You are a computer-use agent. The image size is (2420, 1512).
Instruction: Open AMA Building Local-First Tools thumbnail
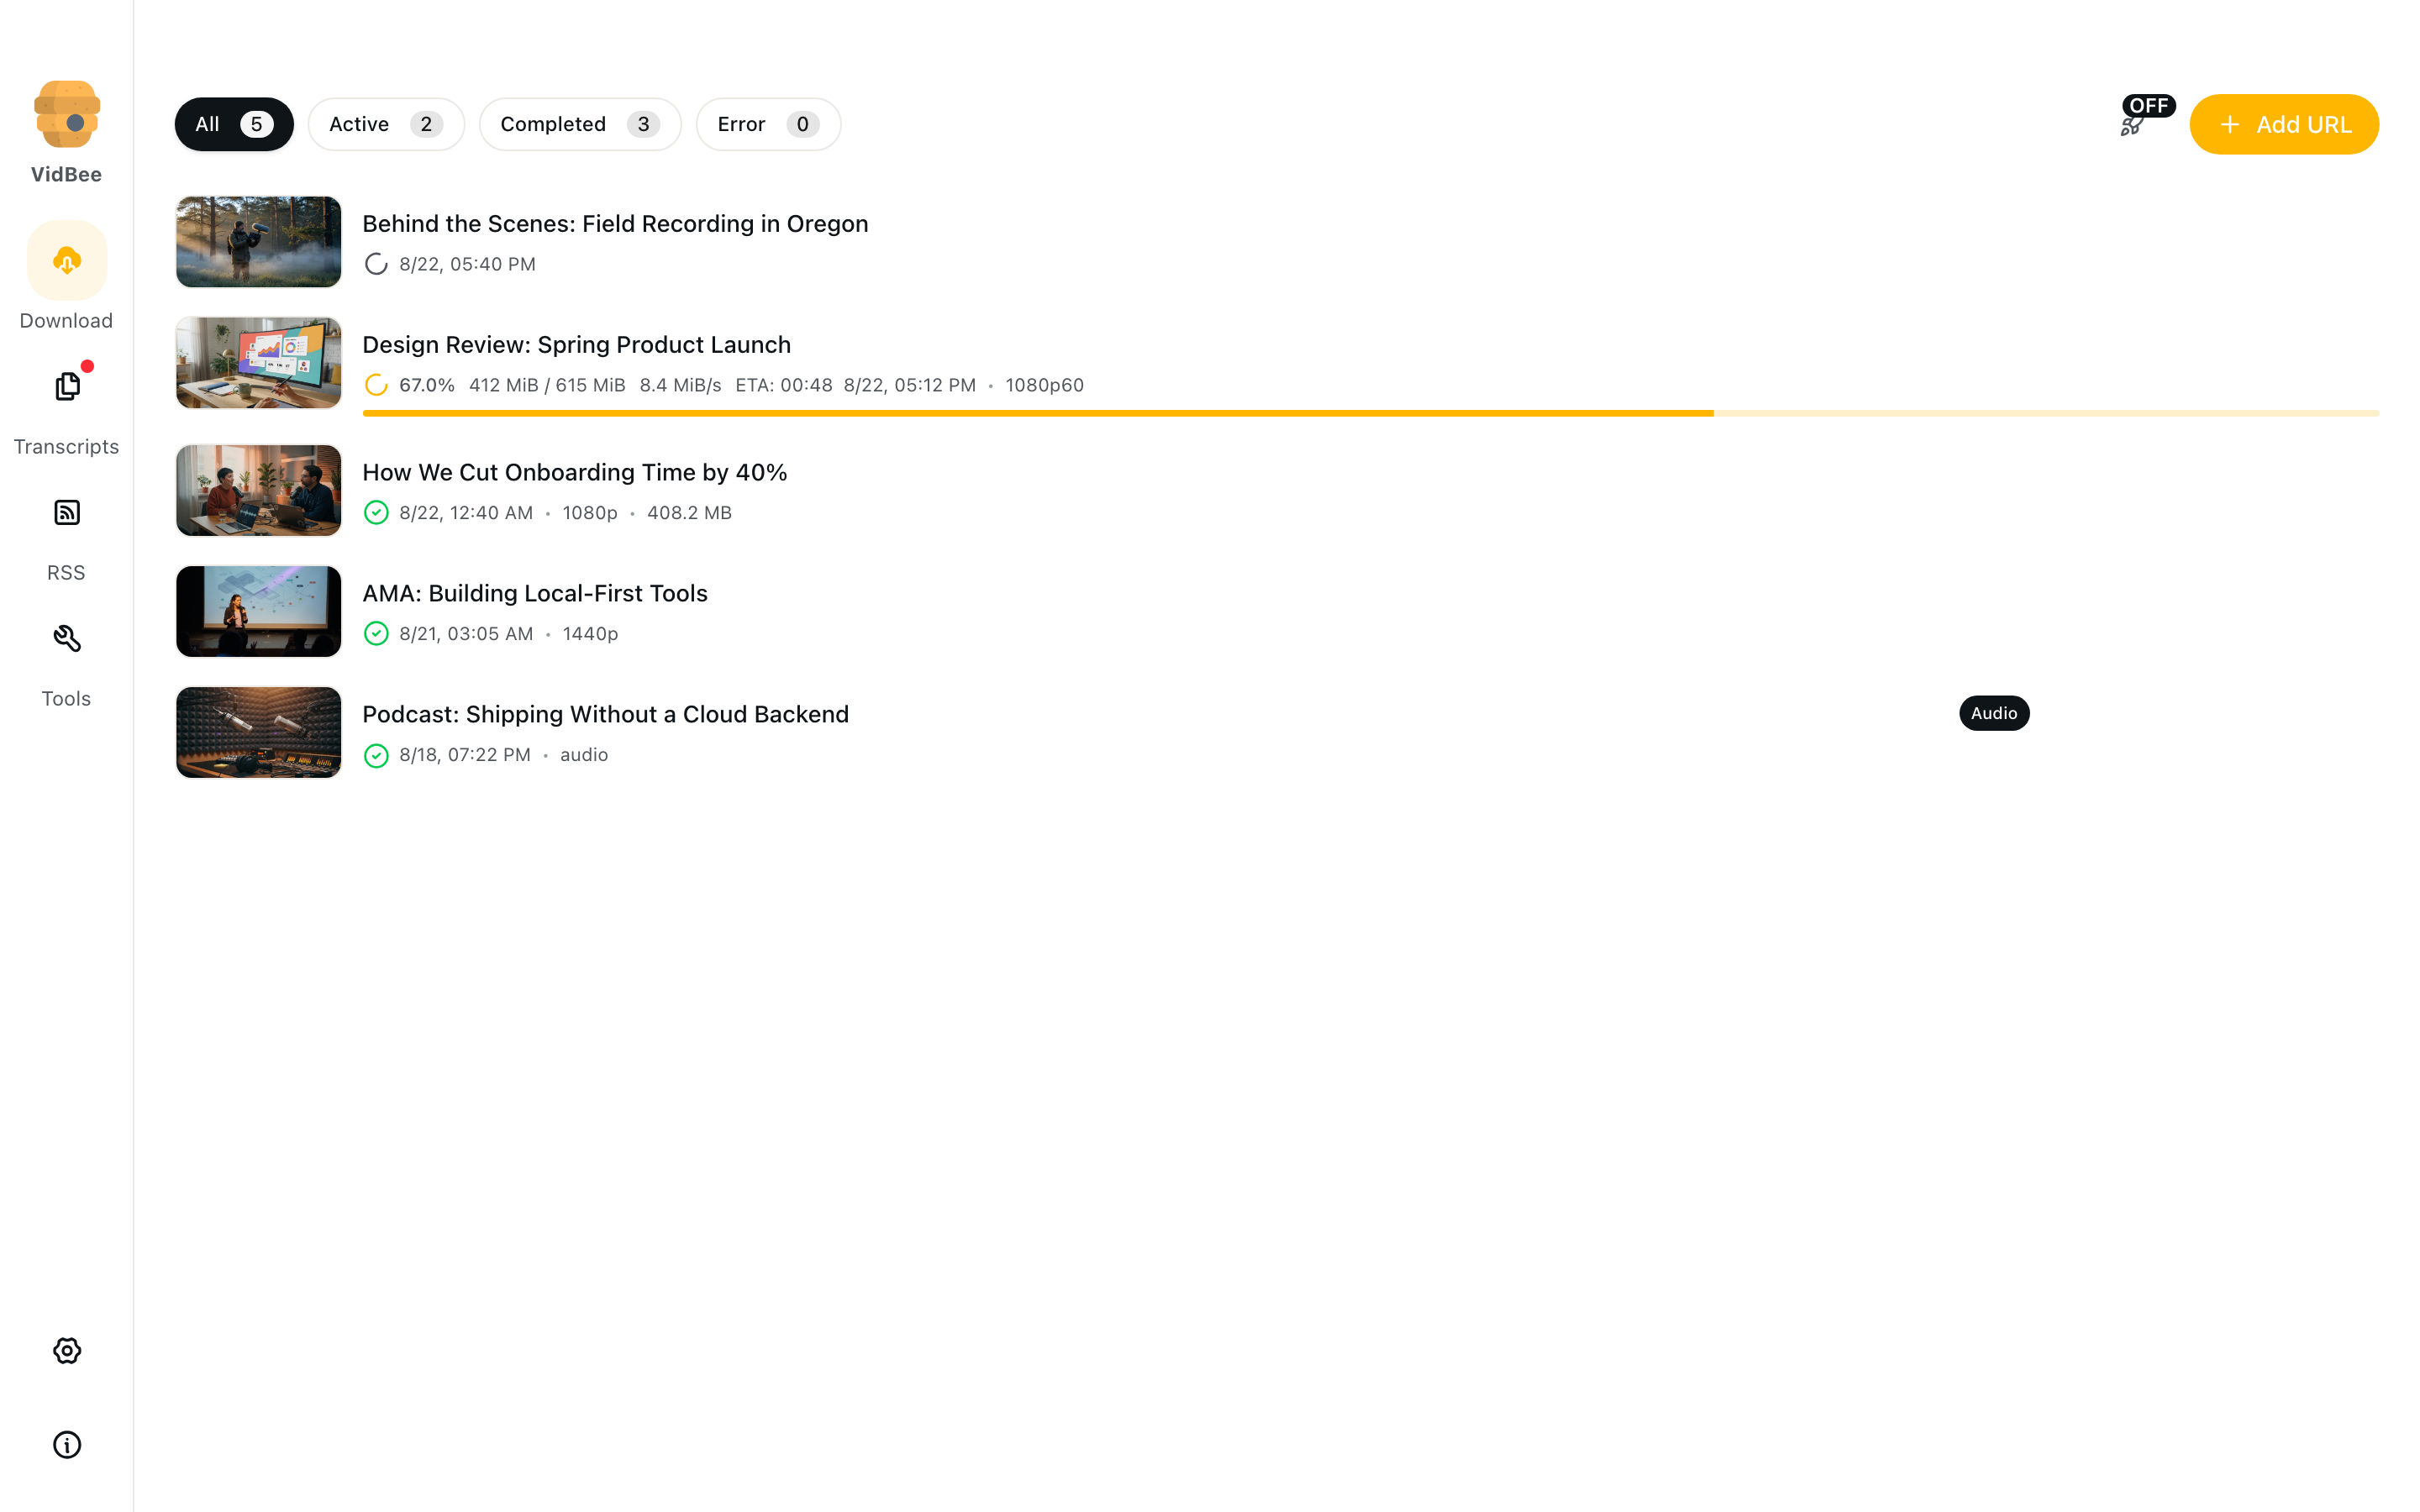(x=259, y=612)
